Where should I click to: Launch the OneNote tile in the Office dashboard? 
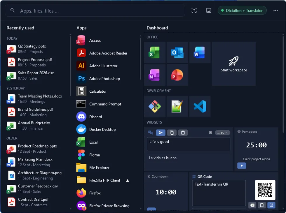155,75
